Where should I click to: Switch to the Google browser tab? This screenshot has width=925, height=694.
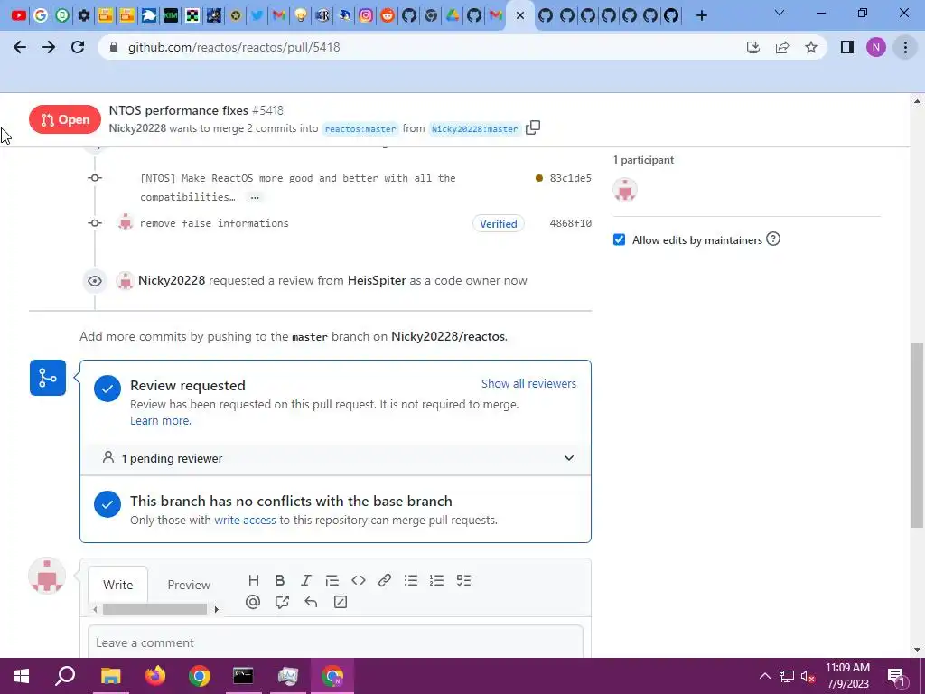(41, 15)
